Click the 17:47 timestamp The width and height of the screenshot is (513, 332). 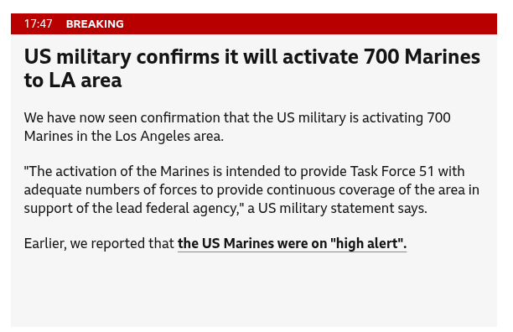[38, 23]
